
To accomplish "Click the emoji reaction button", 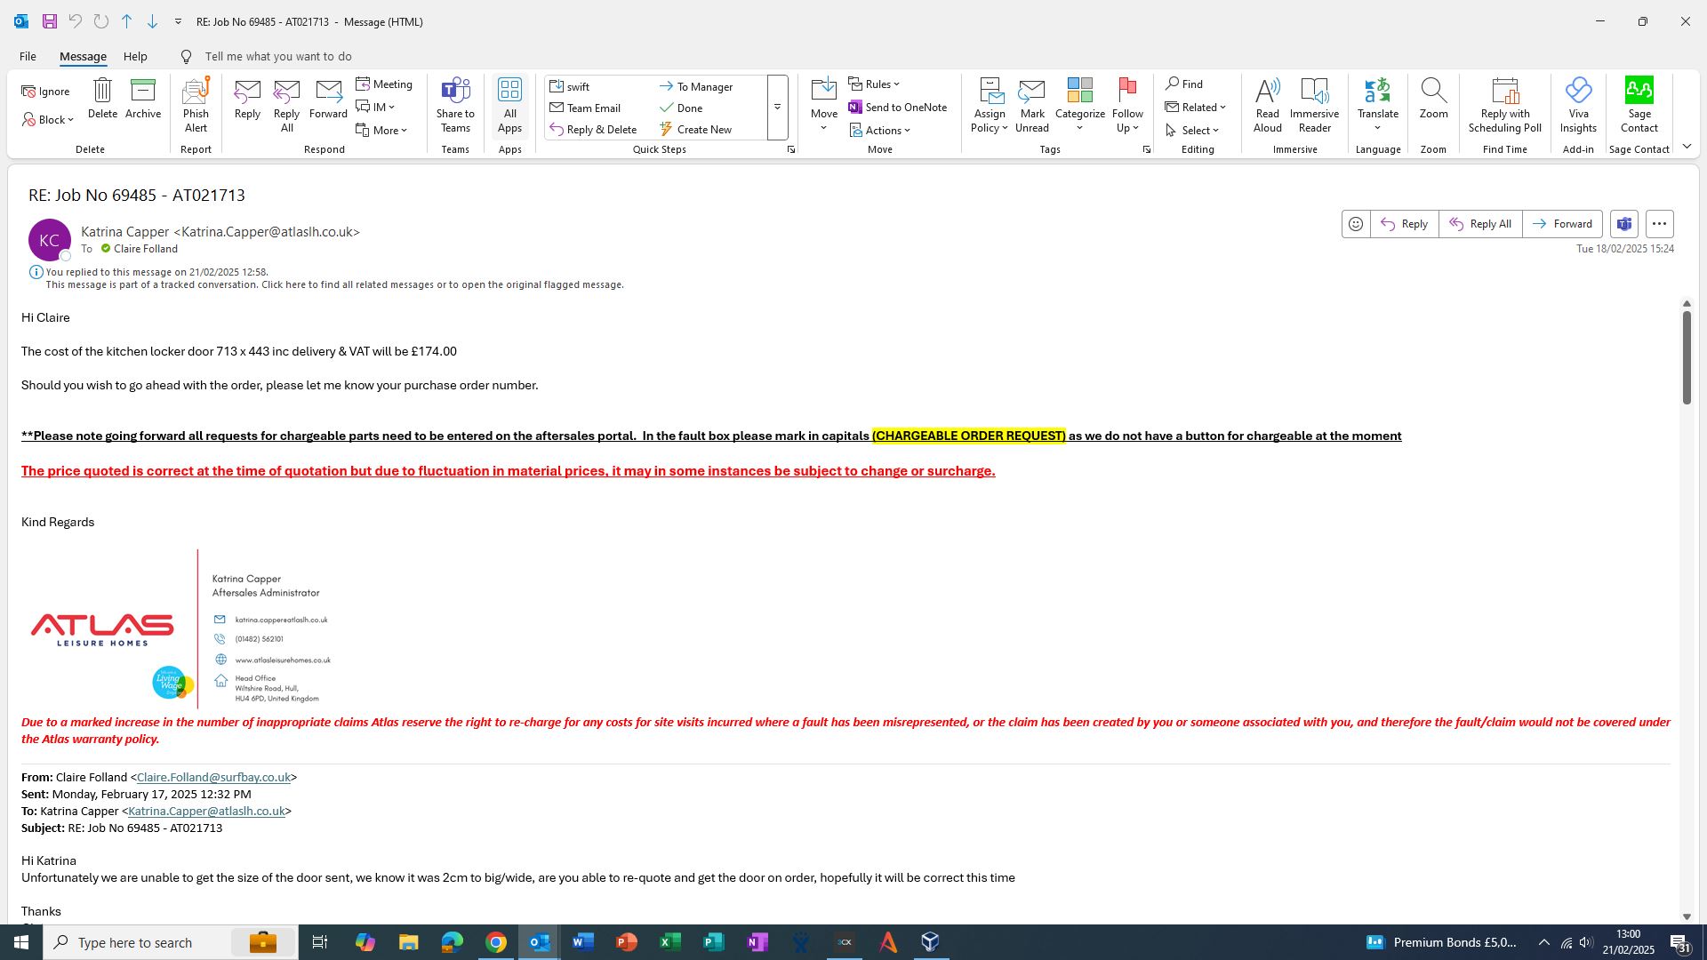I will pos(1356,224).
